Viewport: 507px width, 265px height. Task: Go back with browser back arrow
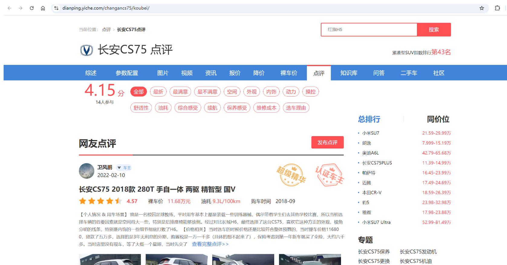(9, 8)
